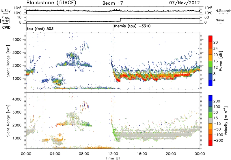The image size is (231, 160).
Task: Click the "2000" tick on the power panel
Action: click(x=17, y=65)
